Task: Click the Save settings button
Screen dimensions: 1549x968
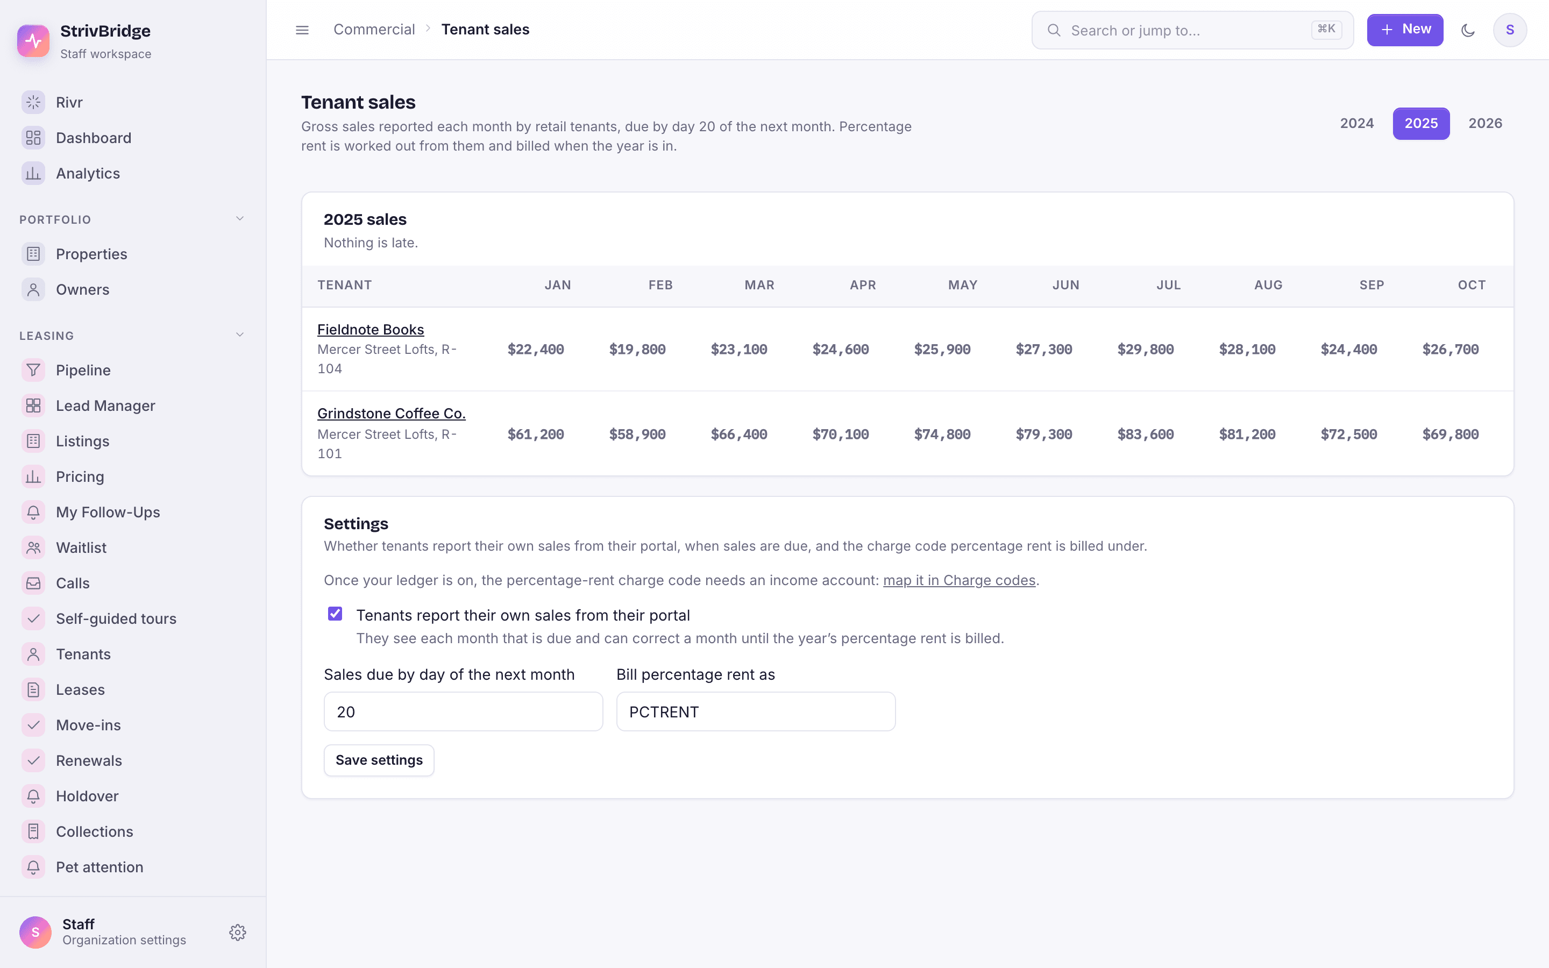Action: pos(379,760)
